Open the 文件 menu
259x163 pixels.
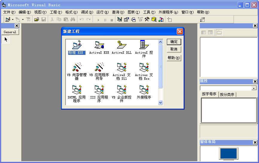pos(9,12)
